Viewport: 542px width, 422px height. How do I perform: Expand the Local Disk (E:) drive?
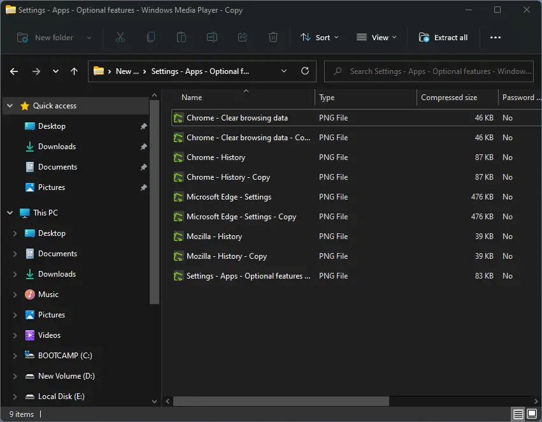15,397
